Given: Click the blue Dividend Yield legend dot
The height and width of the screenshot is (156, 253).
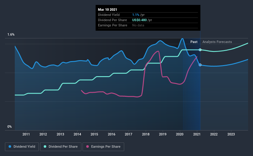Looking at the screenshot, I should tap(10, 146).
